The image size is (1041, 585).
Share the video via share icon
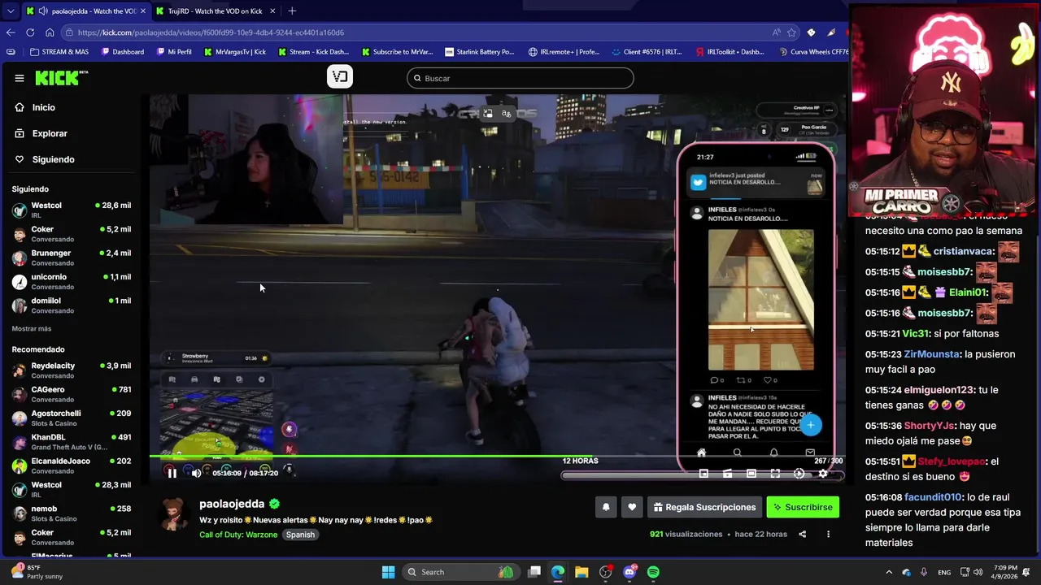point(803,534)
